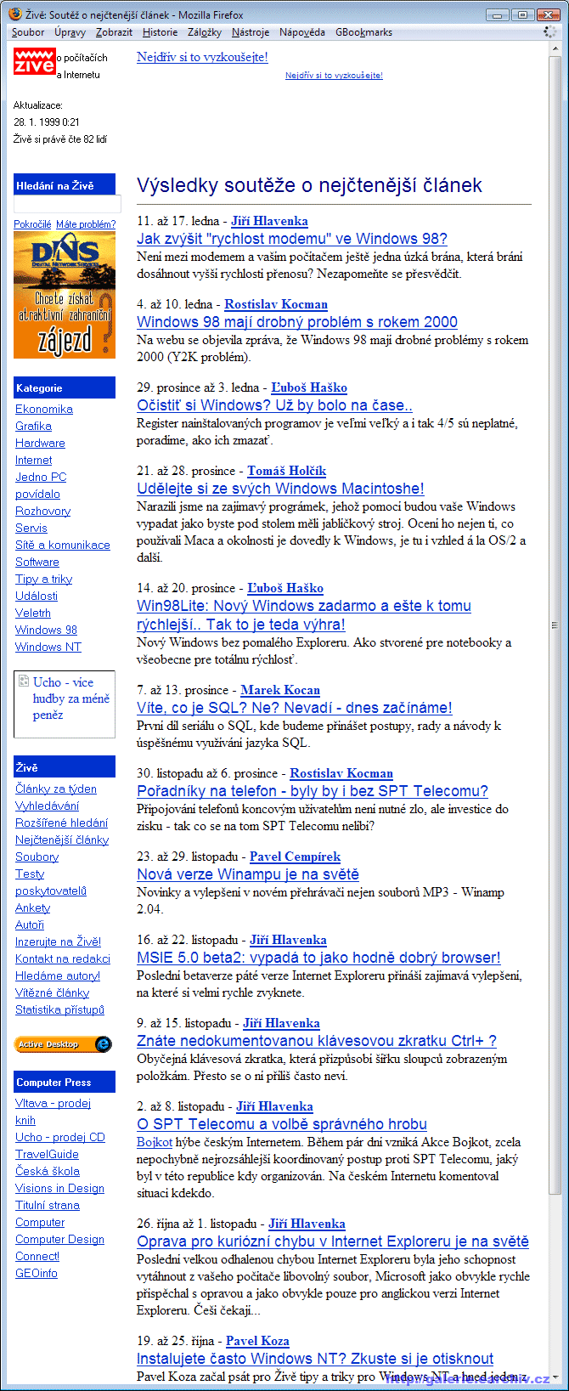The image size is (569, 1391).
Task: Open the Vyhledávání link
Action: tap(47, 806)
